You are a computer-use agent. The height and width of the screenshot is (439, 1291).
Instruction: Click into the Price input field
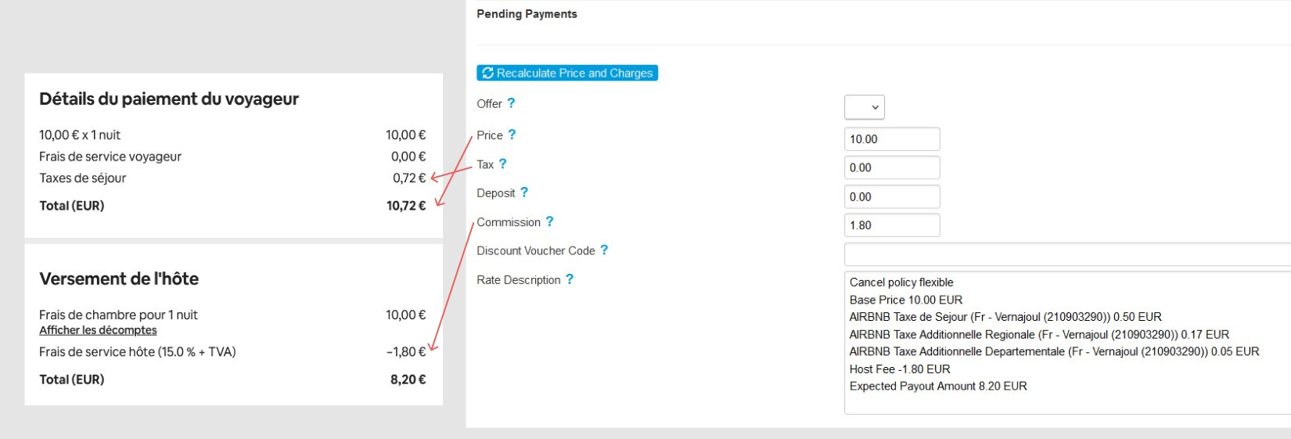pos(892,139)
